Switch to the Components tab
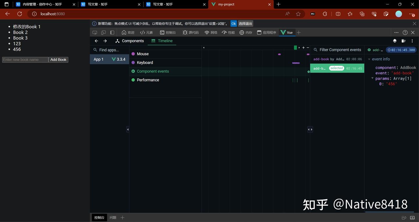 click(133, 41)
